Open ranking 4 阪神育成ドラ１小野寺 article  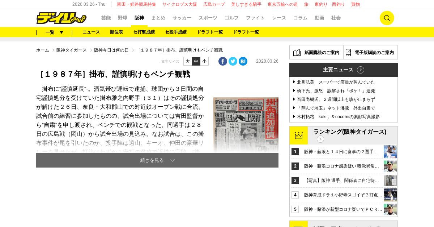click(x=343, y=195)
